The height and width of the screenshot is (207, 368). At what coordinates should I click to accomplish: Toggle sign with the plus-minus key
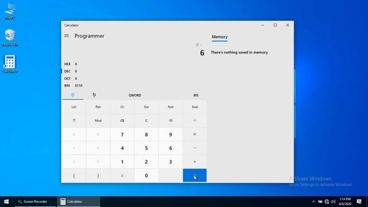coord(122,175)
